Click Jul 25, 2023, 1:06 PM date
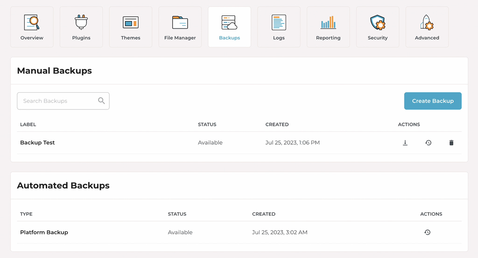This screenshot has height=258, width=478. (292, 143)
